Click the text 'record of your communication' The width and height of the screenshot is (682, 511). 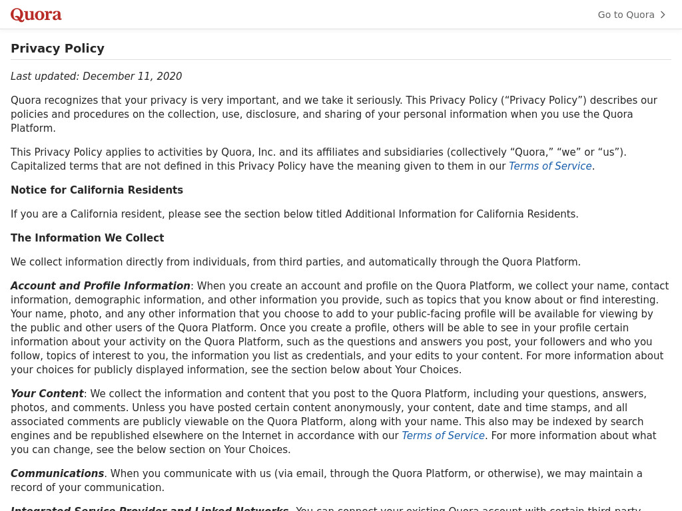(x=87, y=487)
